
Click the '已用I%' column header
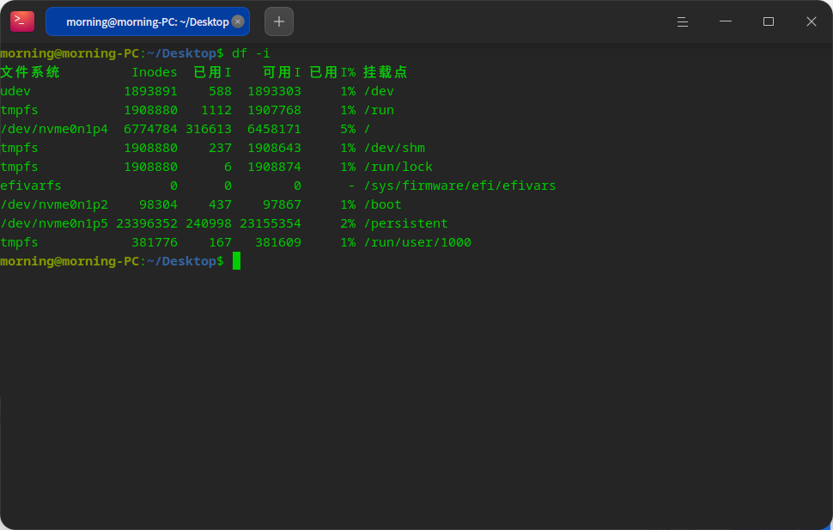(x=332, y=72)
